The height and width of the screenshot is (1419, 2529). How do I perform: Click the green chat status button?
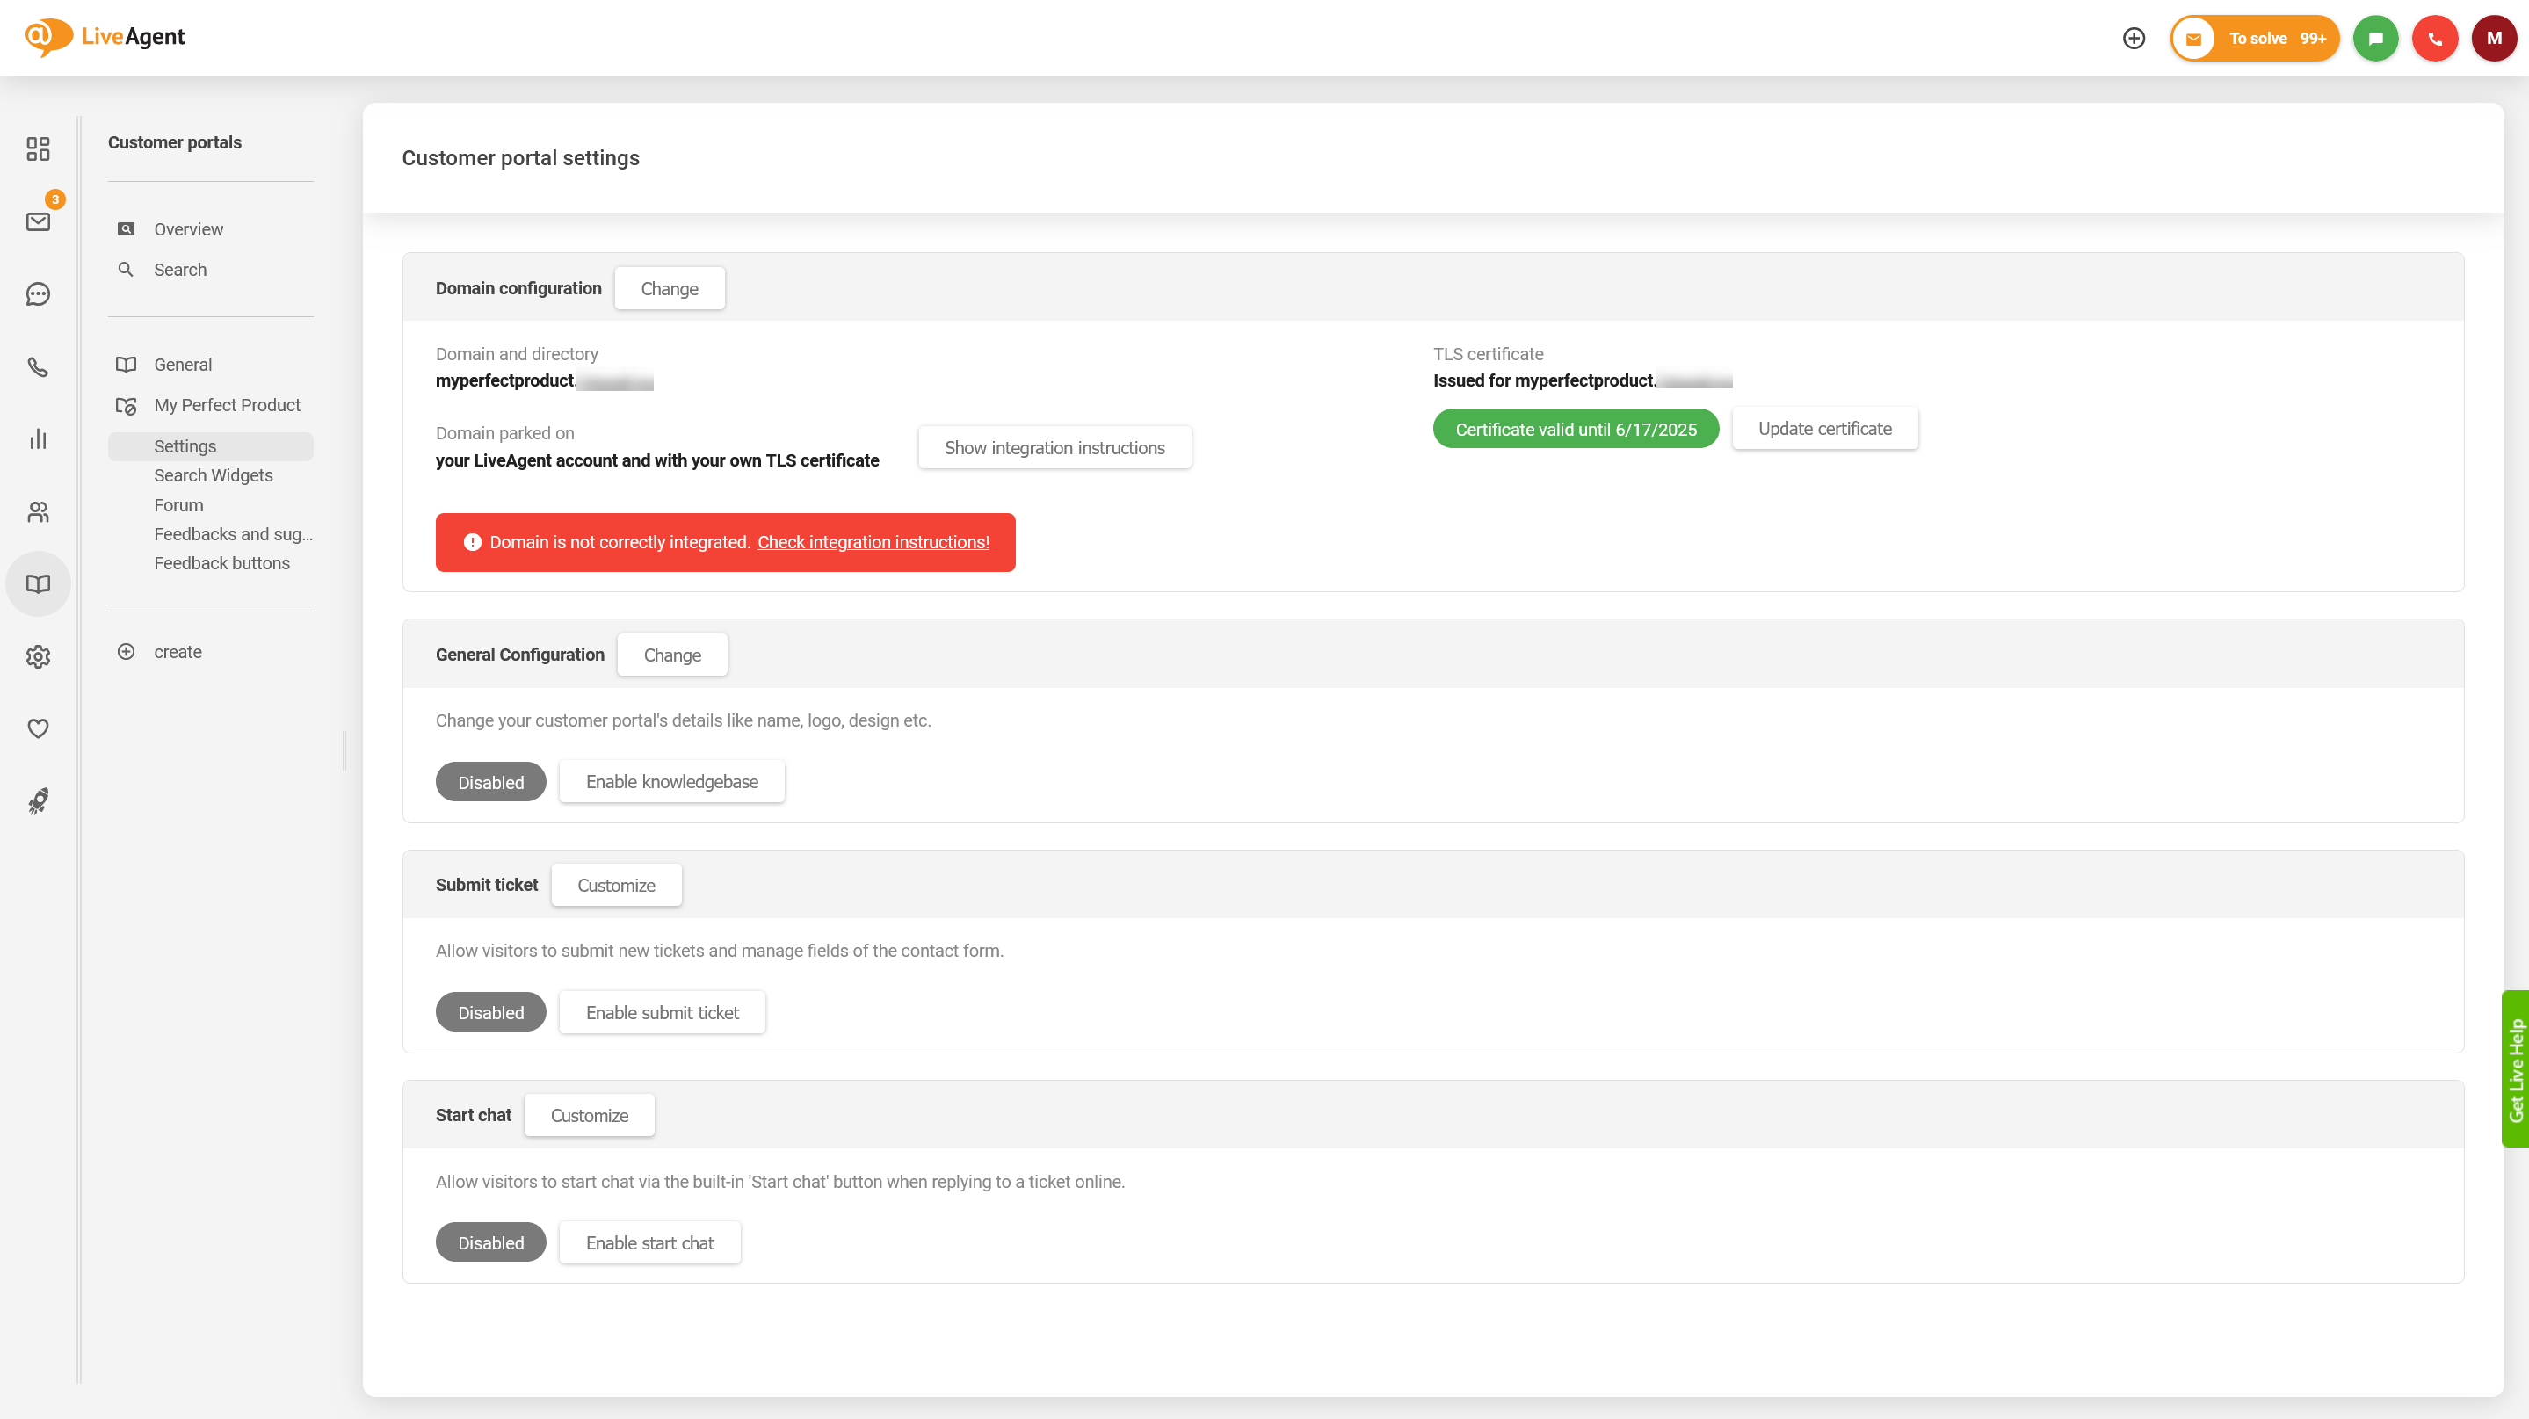(x=2375, y=39)
